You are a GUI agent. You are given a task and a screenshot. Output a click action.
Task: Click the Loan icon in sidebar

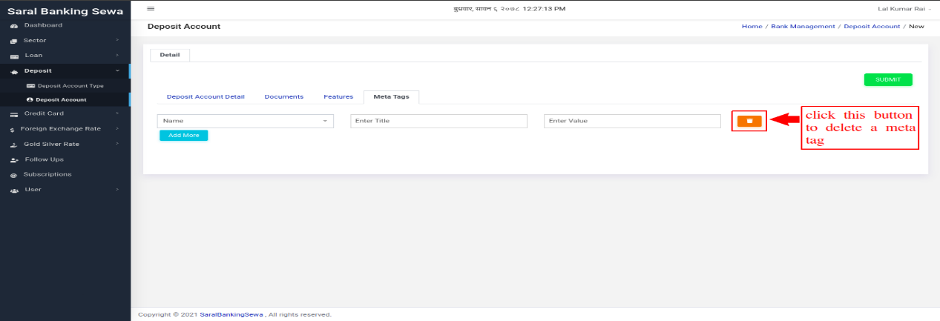pos(14,56)
